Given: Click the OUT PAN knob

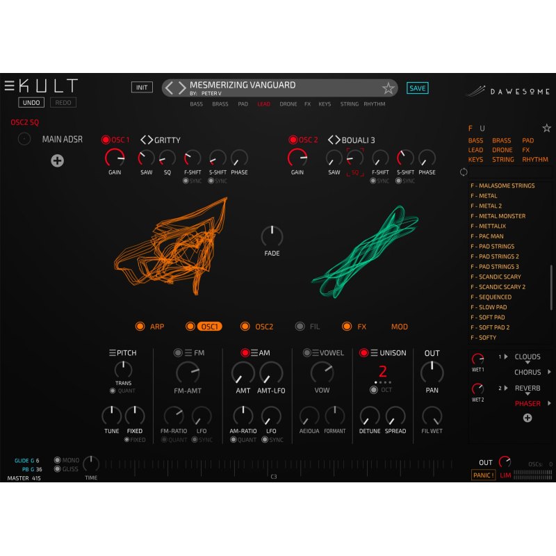Looking at the screenshot, I should click(432, 373).
